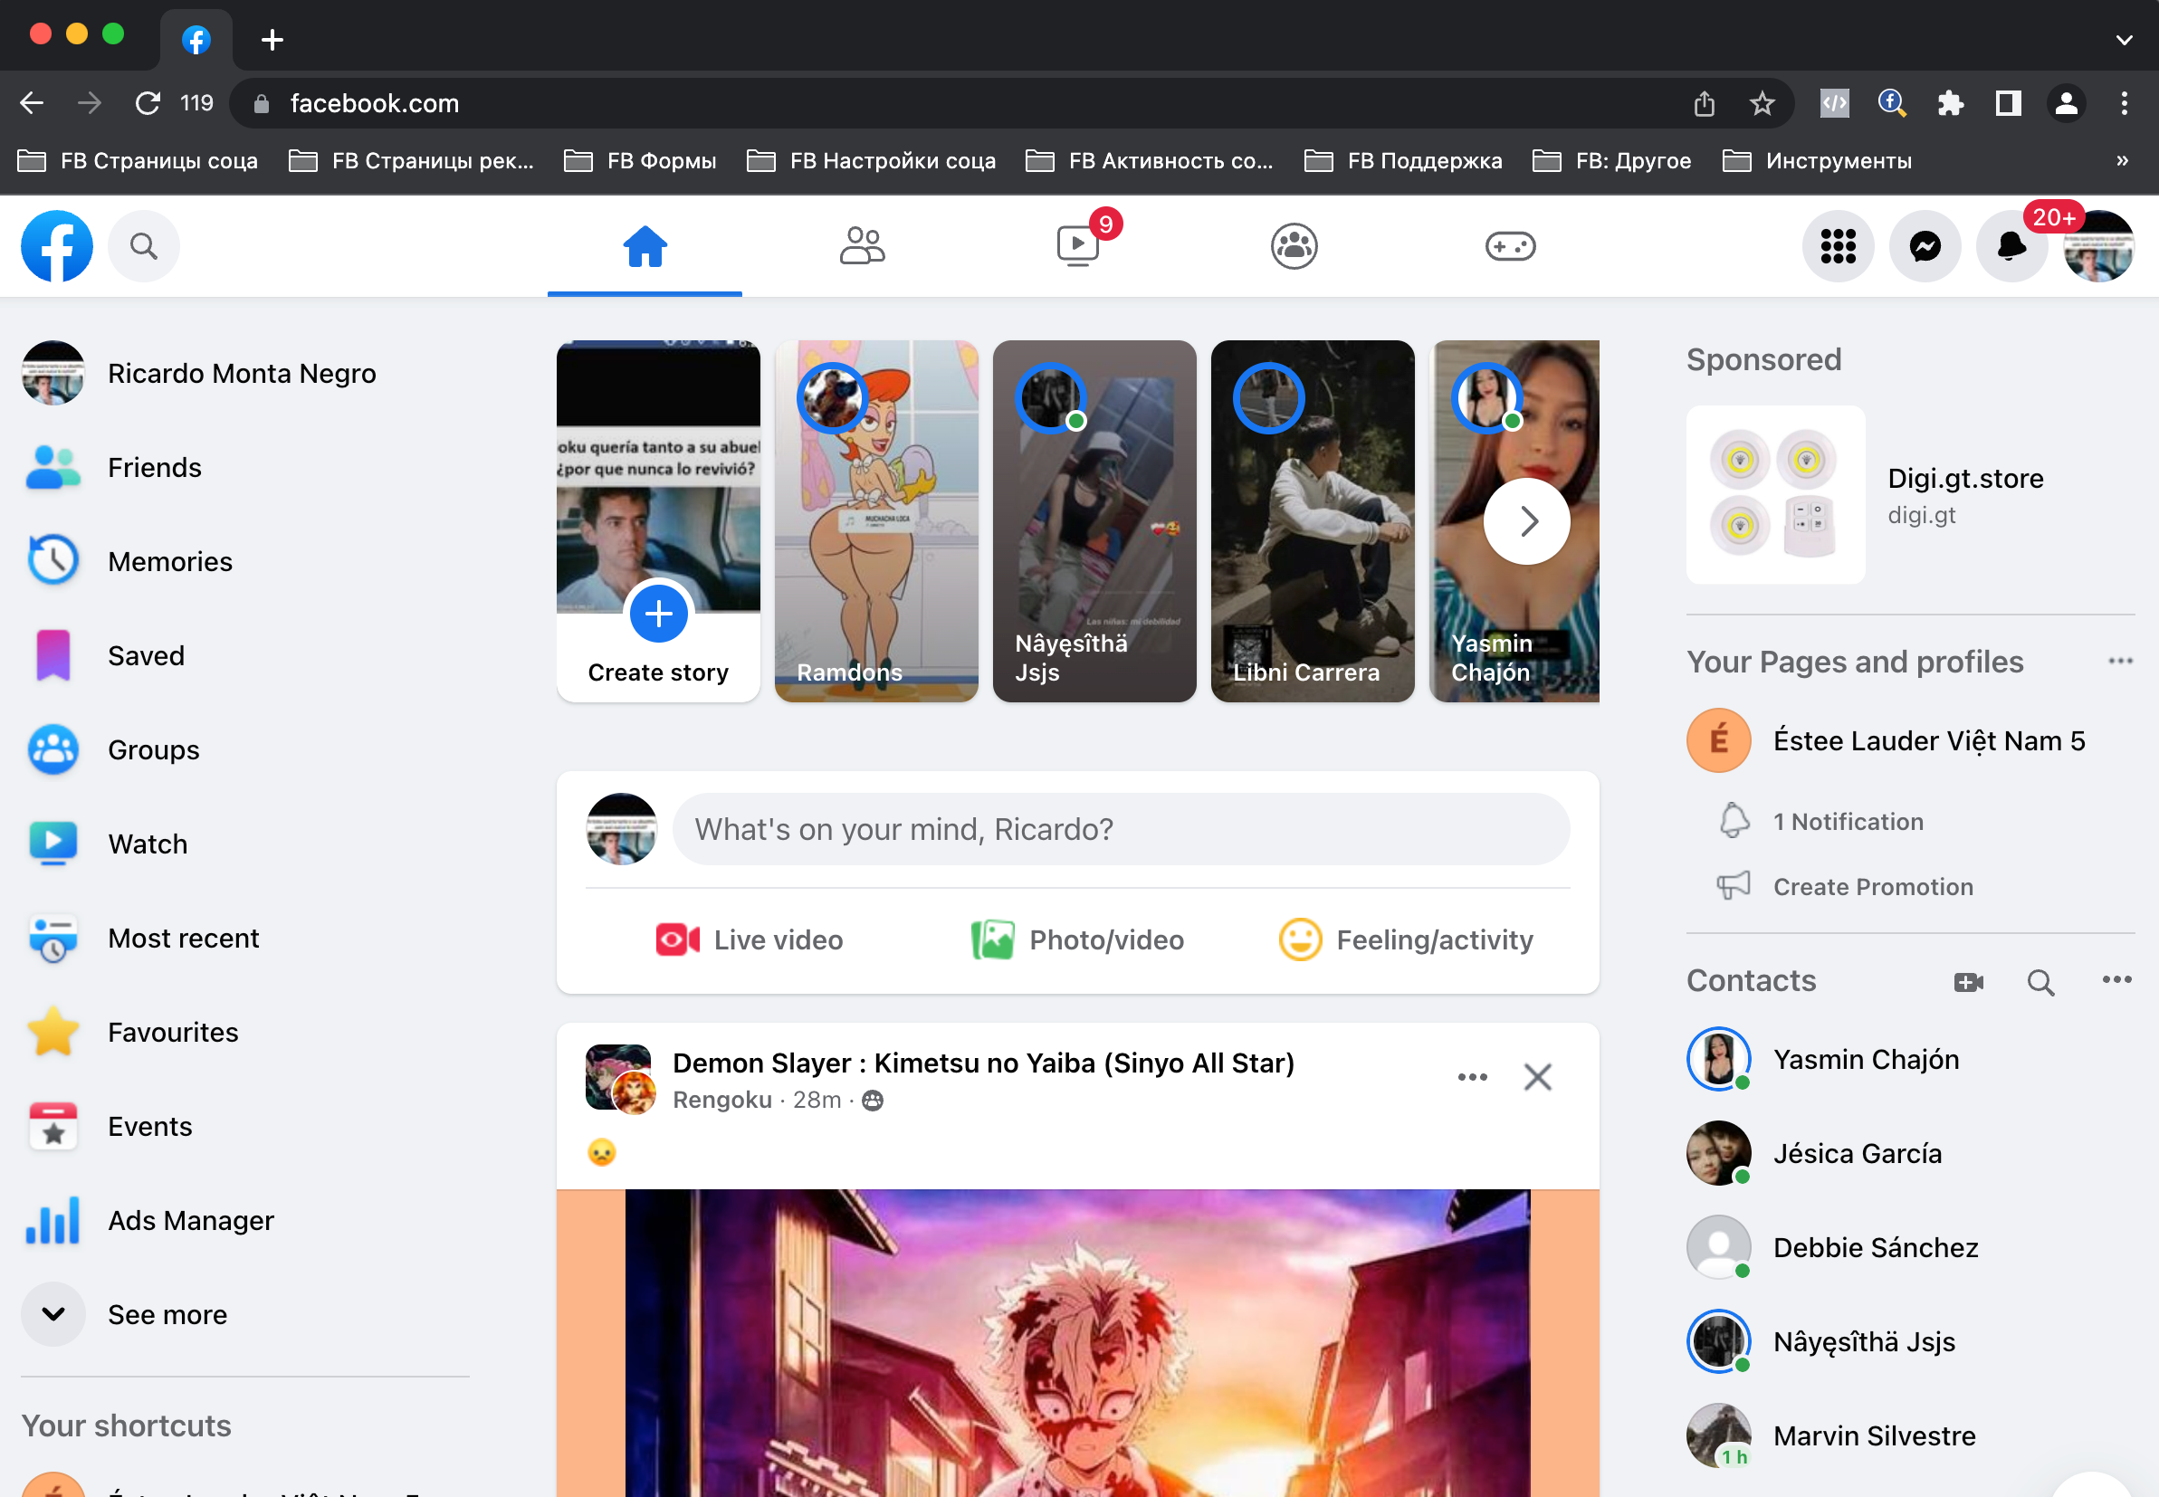
Task: Open the Gaming tab
Action: coord(1510,247)
